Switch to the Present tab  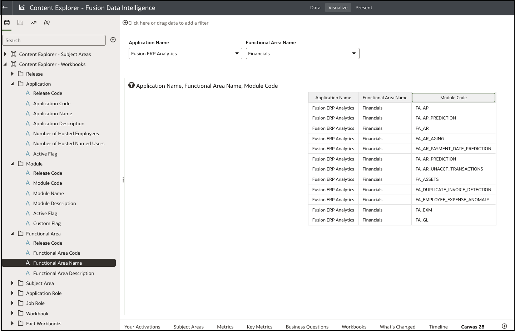coord(364,7)
